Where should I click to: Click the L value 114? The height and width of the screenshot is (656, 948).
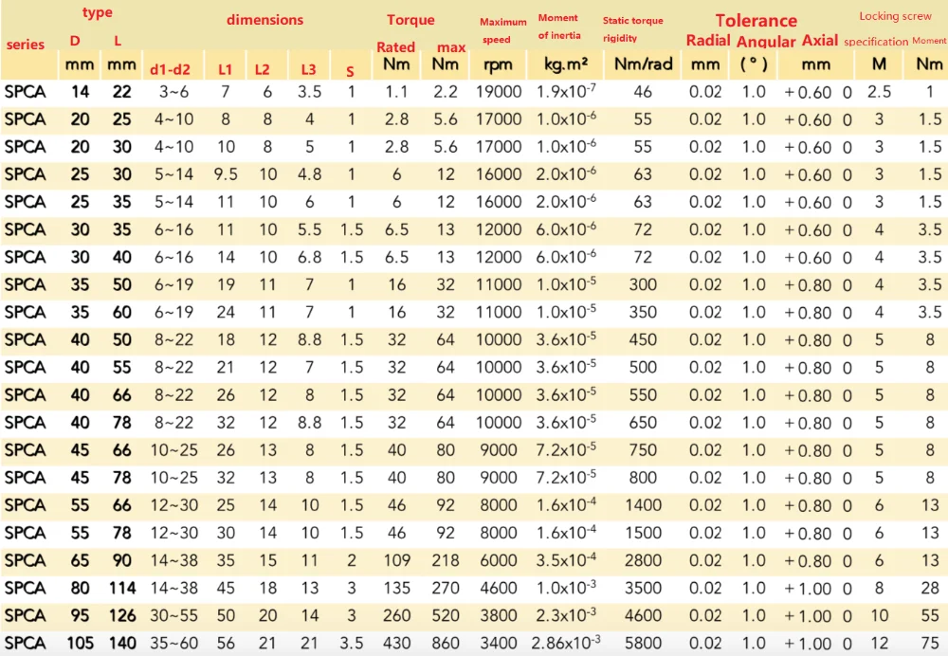point(122,589)
